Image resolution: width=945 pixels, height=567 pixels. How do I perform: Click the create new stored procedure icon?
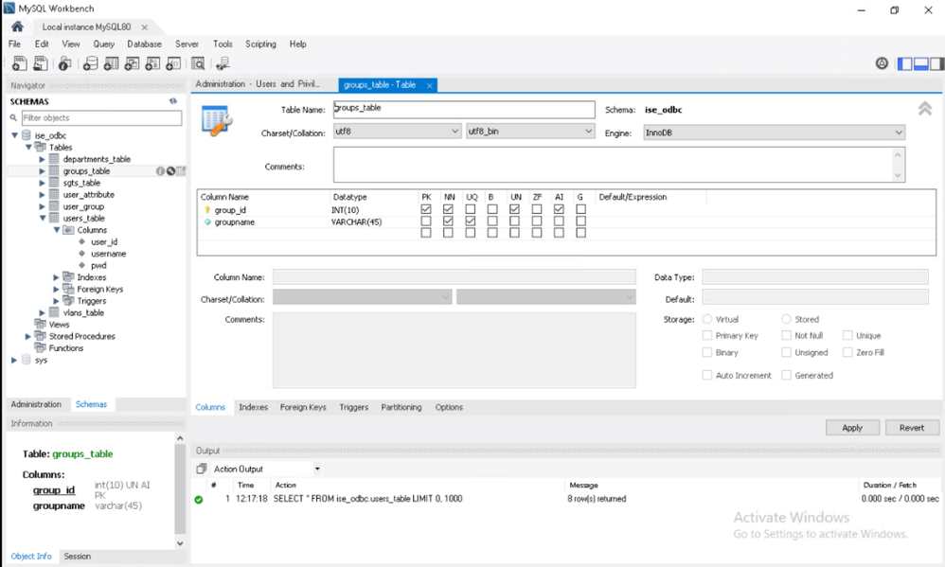(x=152, y=62)
